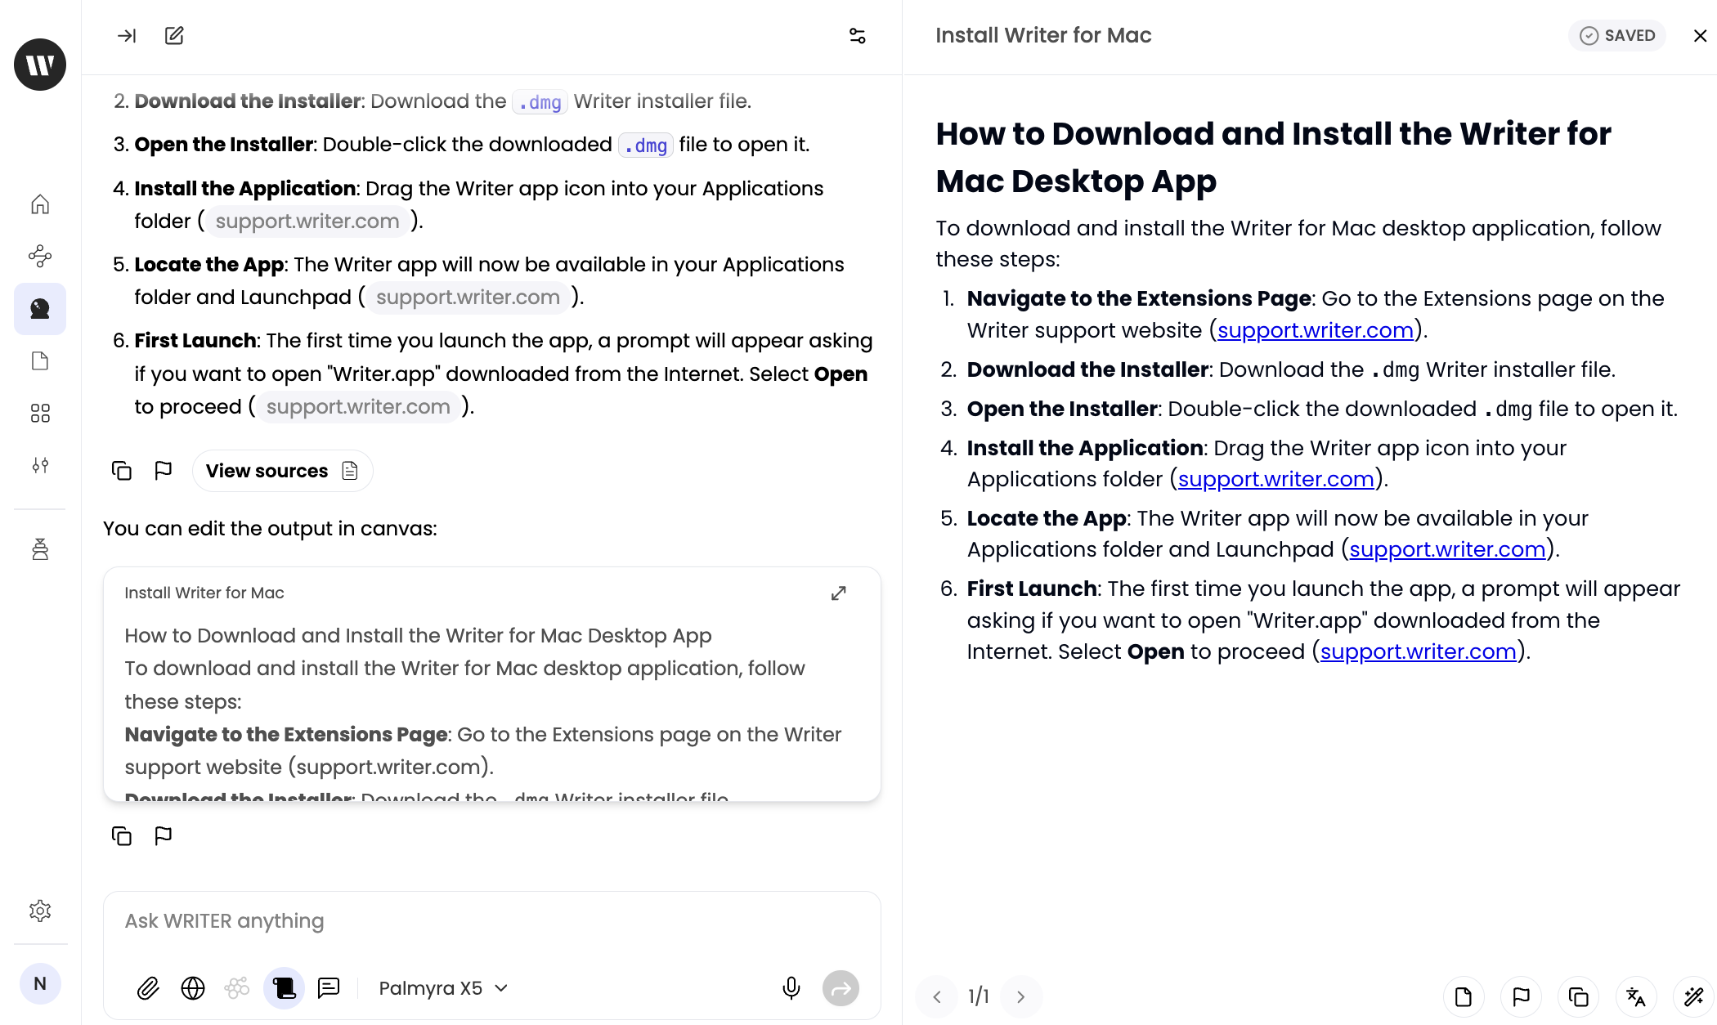
Task: Go to previous canvas version
Action: tap(937, 996)
